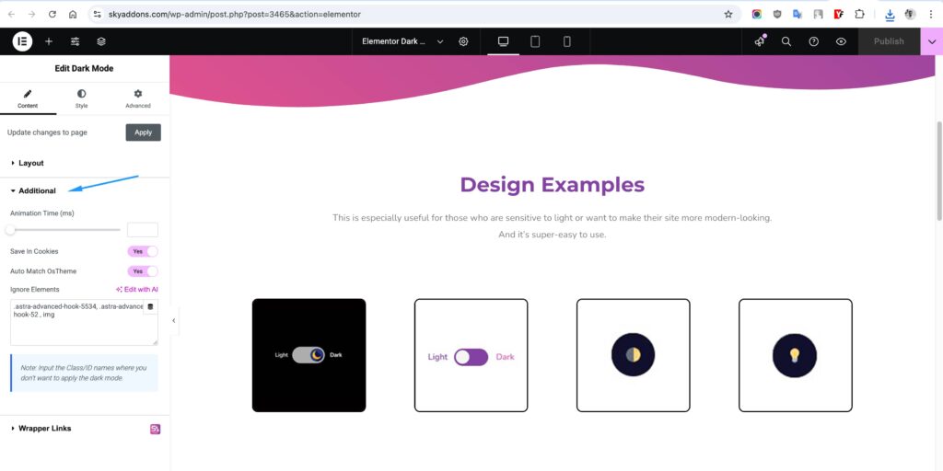Click the half-moon round dark mode button

634,354
